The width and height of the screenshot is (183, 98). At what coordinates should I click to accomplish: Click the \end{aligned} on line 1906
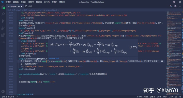(27, 18)
